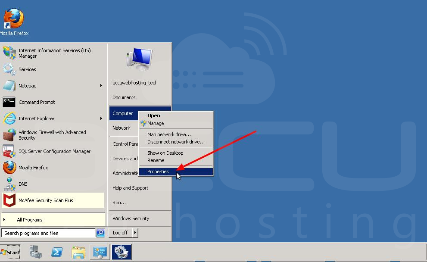The image size is (427, 262).
Task: Click the Mozilla Firefox icon in Start menu
Action: 9,168
